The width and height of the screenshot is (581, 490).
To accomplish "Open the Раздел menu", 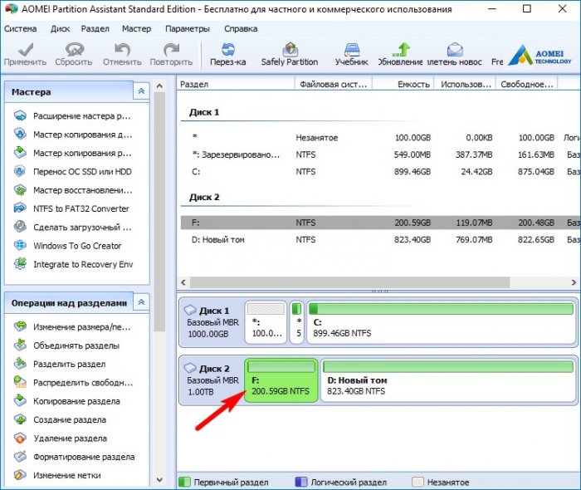I will click(95, 29).
